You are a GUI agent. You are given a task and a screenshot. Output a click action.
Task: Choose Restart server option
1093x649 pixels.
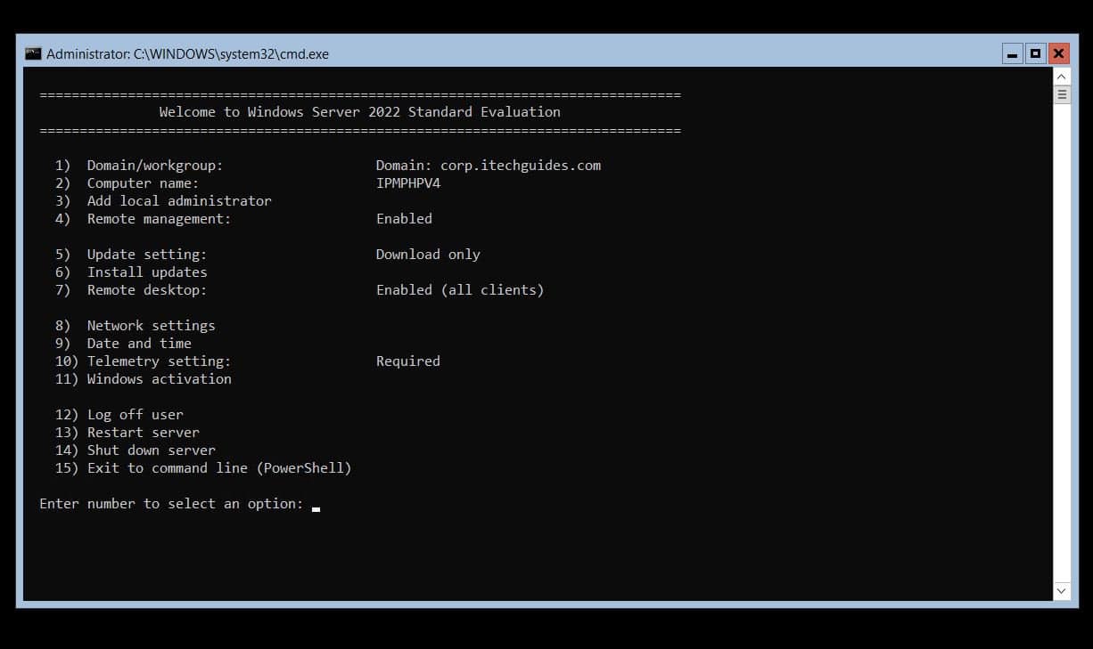coord(144,432)
